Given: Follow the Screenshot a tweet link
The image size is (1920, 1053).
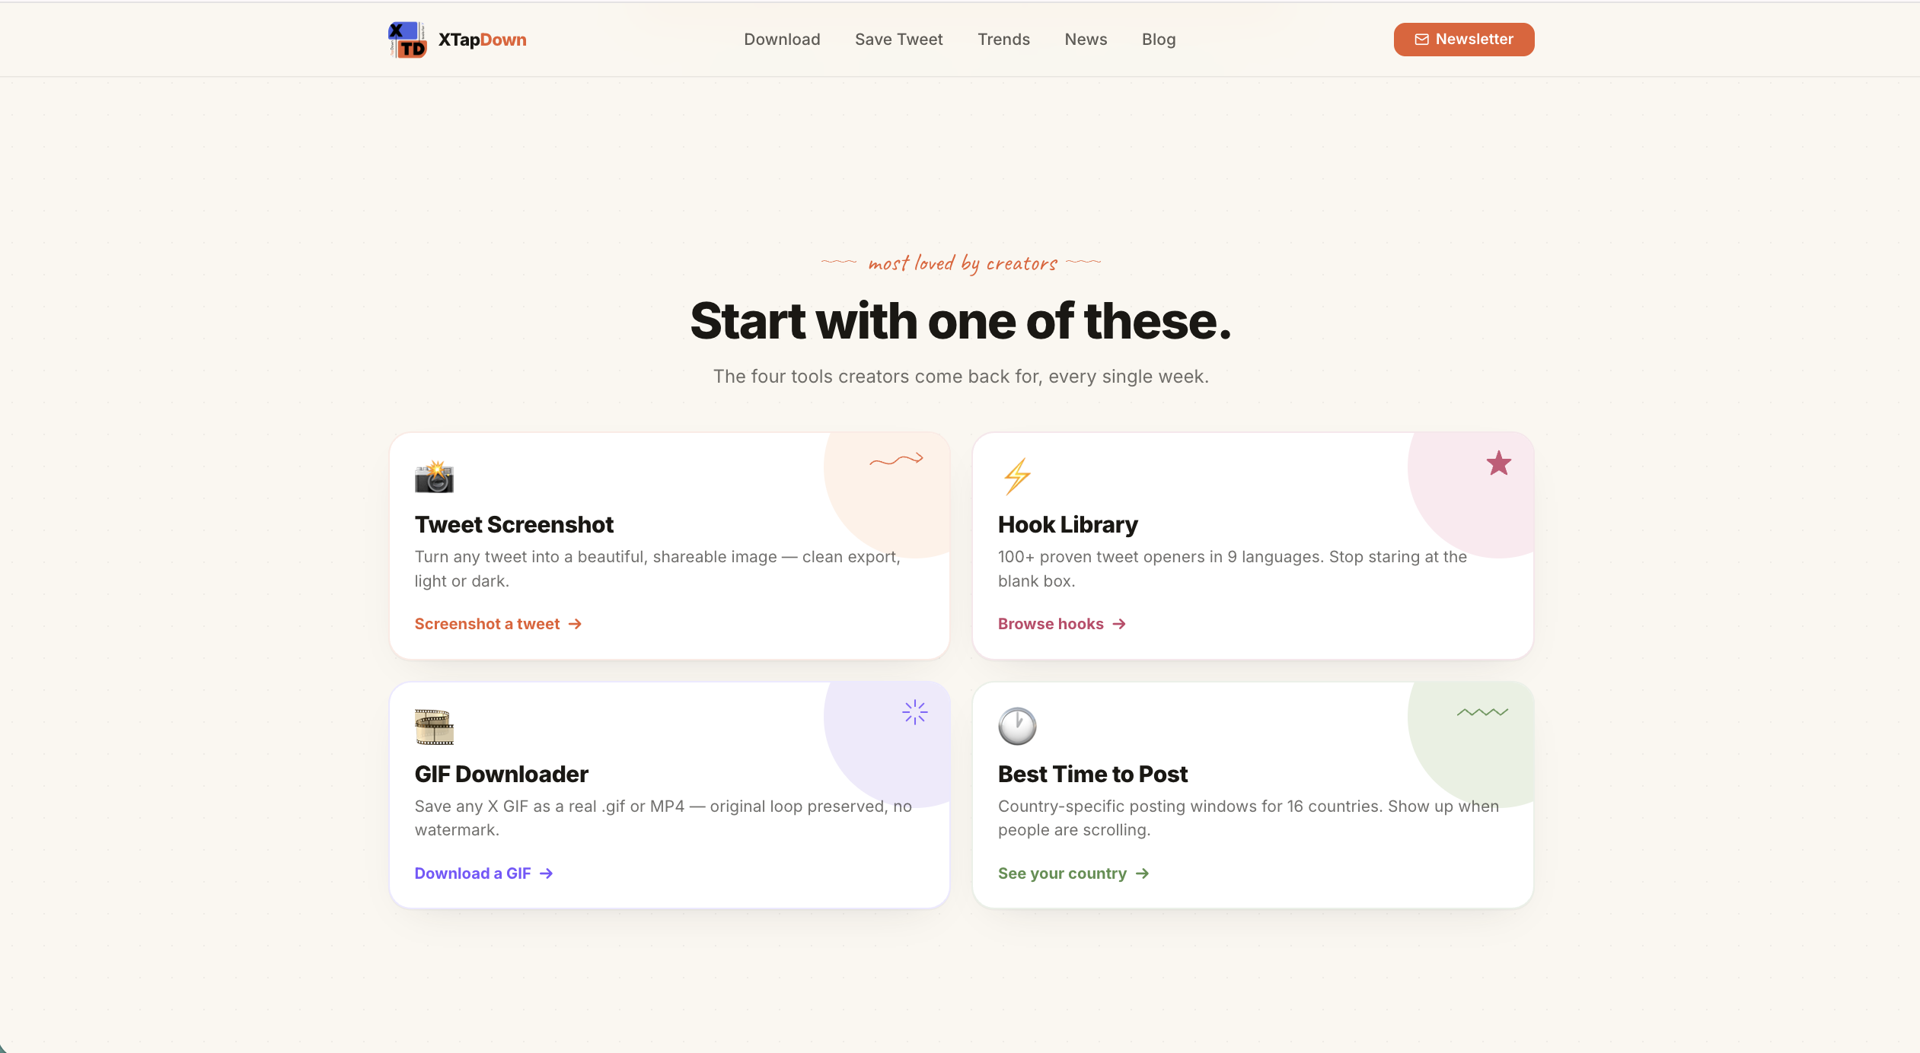Looking at the screenshot, I should [x=498, y=624].
